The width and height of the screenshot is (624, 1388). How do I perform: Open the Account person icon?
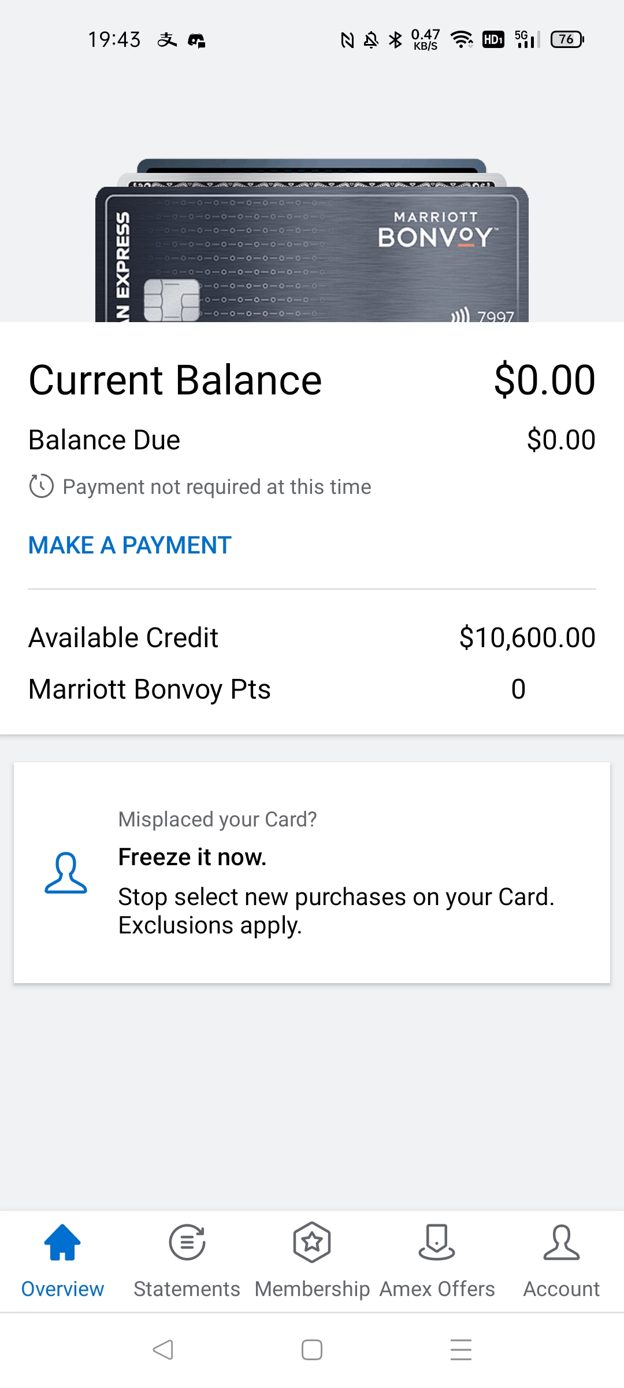point(562,1242)
